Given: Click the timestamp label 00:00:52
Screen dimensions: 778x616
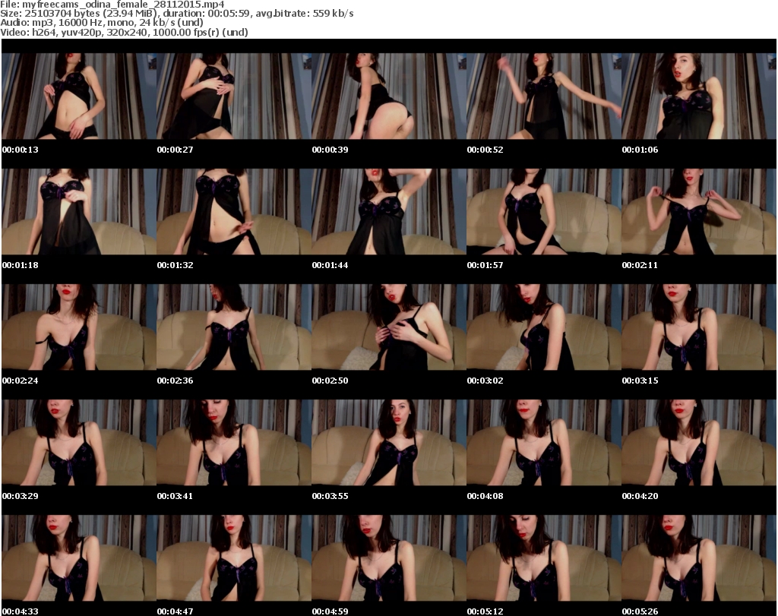Looking at the screenshot, I should (x=485, y=150).
